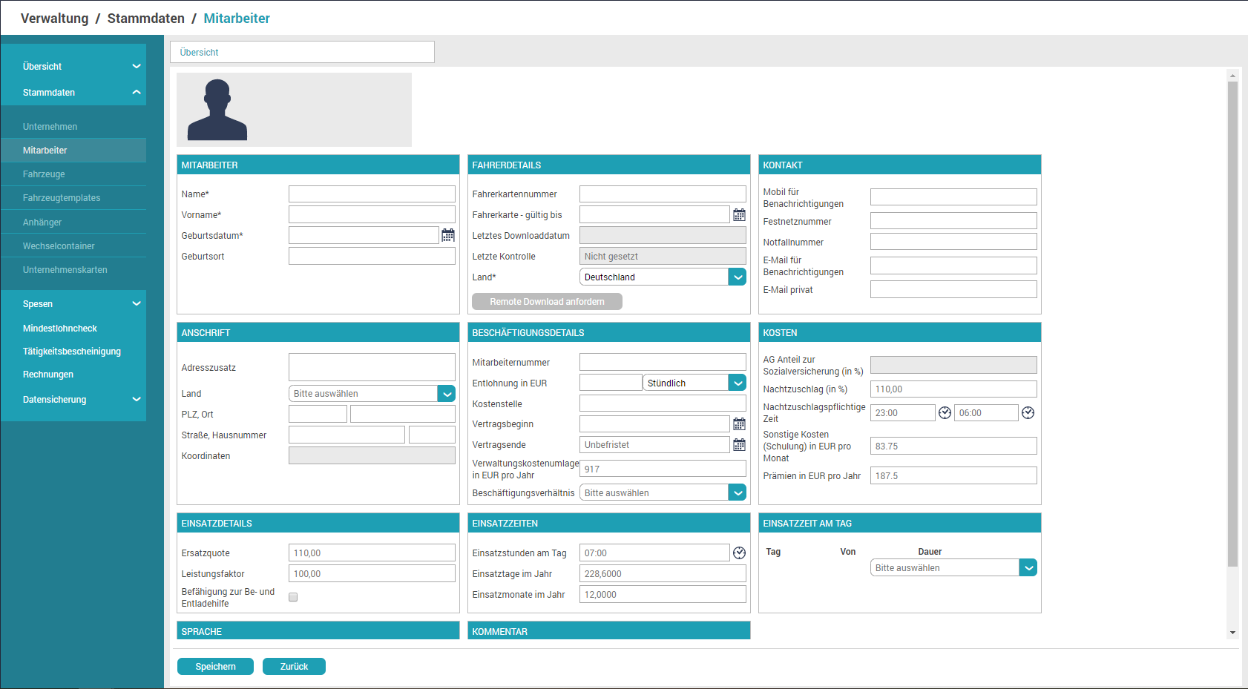This screenshot has height=689, width=1248.
Task: Open the Stündlich pay interval dropdown
Action: pyautogui.click(x=694, y=383)
